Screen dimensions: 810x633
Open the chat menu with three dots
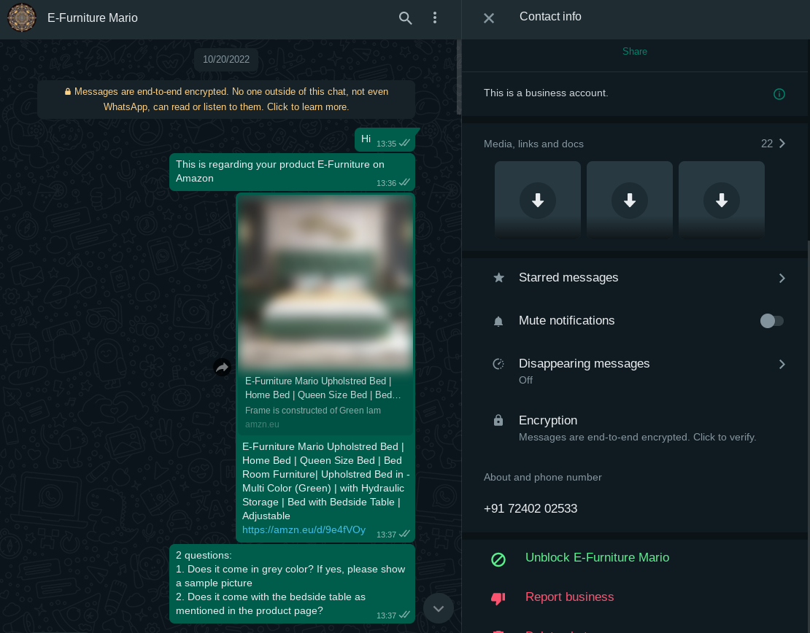pos(435,18)
